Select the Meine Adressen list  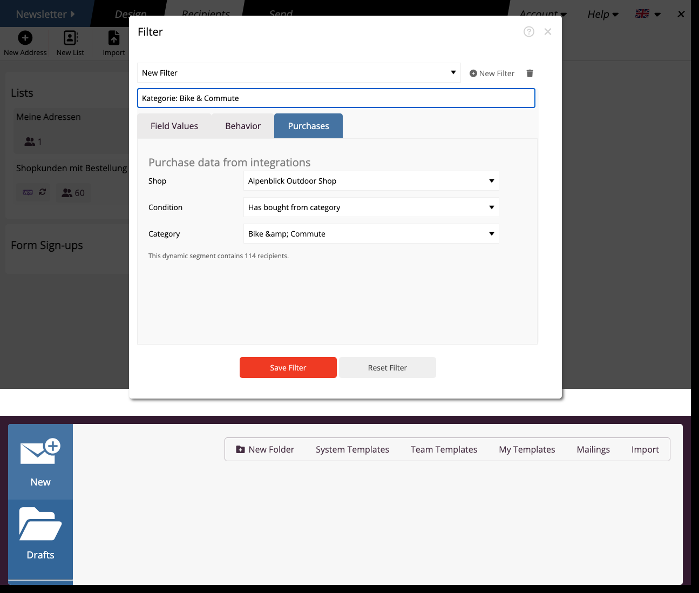click(x=49, y=117)
